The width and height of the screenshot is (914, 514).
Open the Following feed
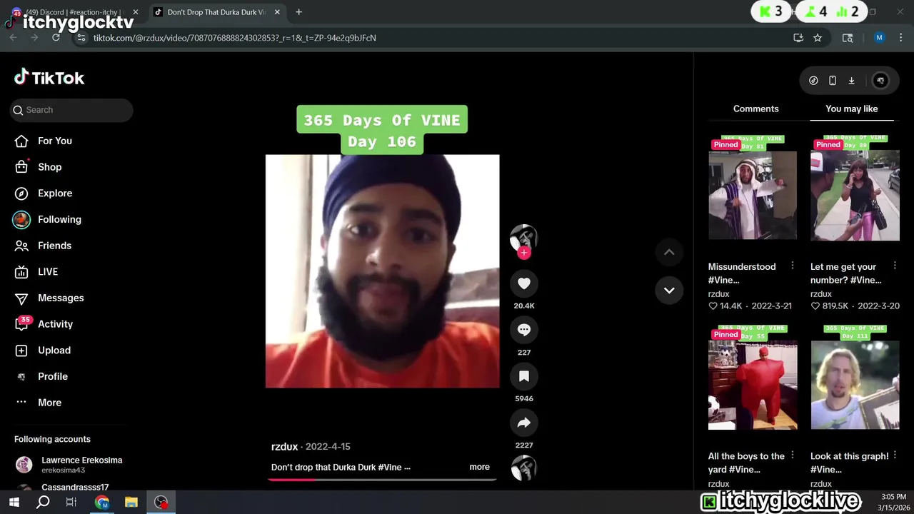(x=59, y=219)
